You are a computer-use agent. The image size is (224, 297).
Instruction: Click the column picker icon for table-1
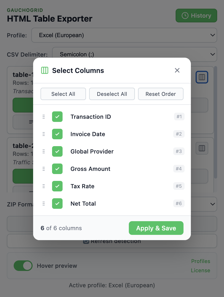point(202,77)
